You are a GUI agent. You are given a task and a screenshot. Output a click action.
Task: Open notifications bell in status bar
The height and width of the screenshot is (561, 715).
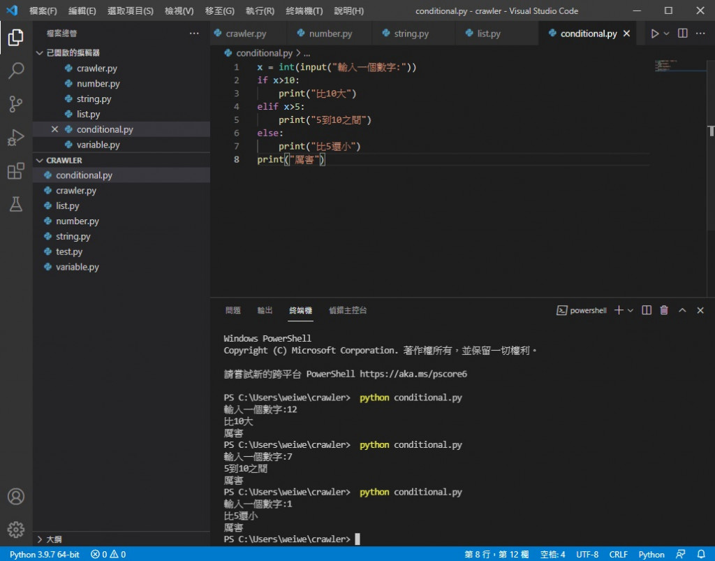(x=701, y=554)
